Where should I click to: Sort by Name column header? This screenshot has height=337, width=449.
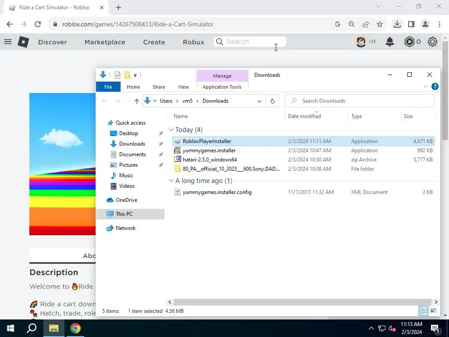click(x=181, y=116)
